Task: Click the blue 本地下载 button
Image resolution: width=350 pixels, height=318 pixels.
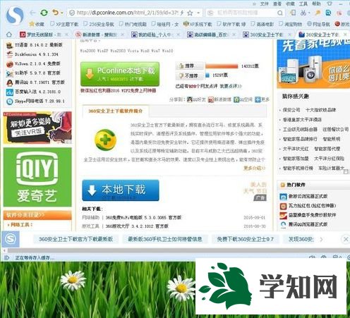Action: coord(121,190)
